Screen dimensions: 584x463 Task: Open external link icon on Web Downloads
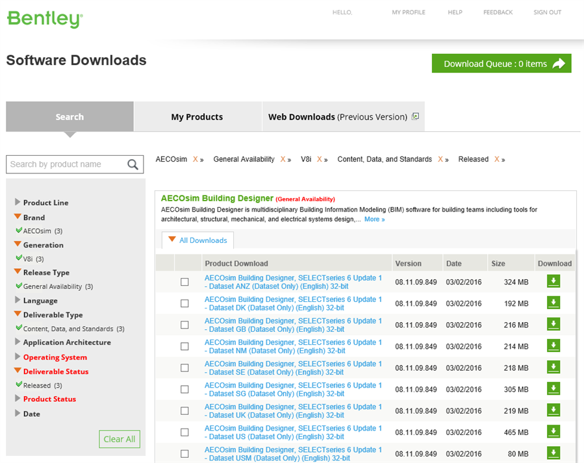tap(415, 116)
